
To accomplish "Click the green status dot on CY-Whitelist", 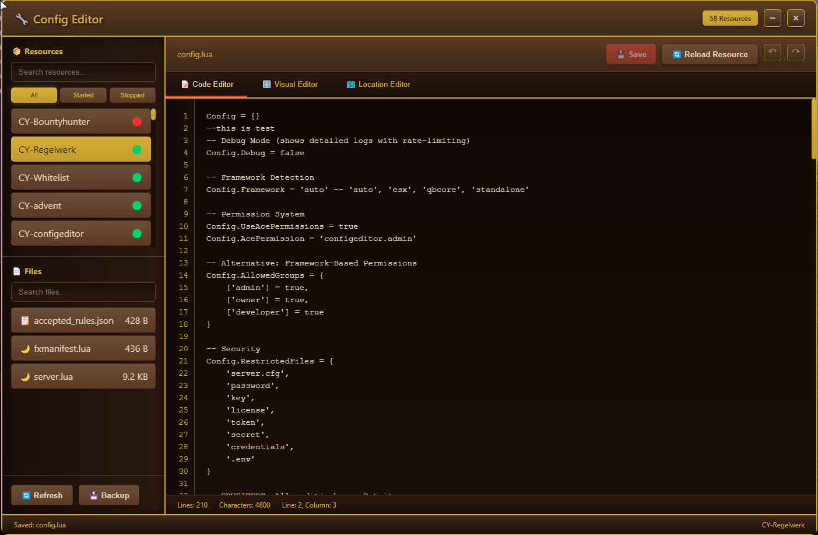I will pos(137,177).
